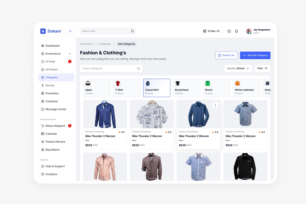Viewport: 306px width, 204px height.
Task: Click the Analytics pie chart icon
Action: [42, 174]
